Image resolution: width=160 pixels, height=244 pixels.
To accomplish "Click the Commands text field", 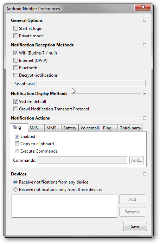I will click(83, 160).
